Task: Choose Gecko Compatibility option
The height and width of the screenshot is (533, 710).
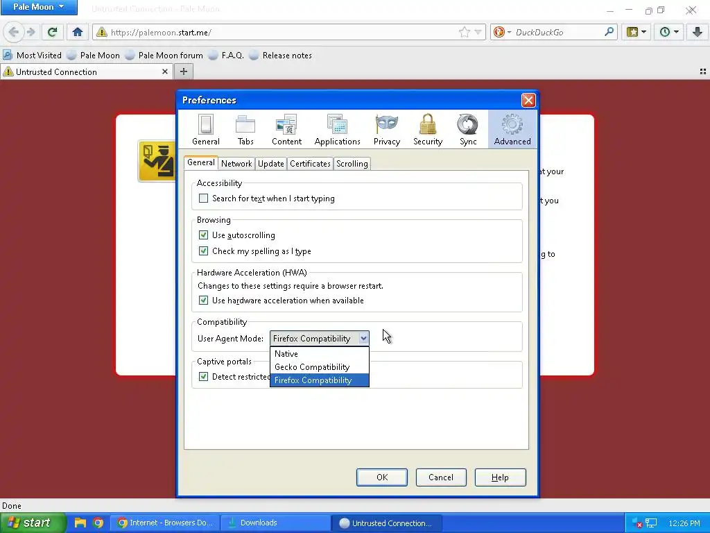Action: (319, 367)
